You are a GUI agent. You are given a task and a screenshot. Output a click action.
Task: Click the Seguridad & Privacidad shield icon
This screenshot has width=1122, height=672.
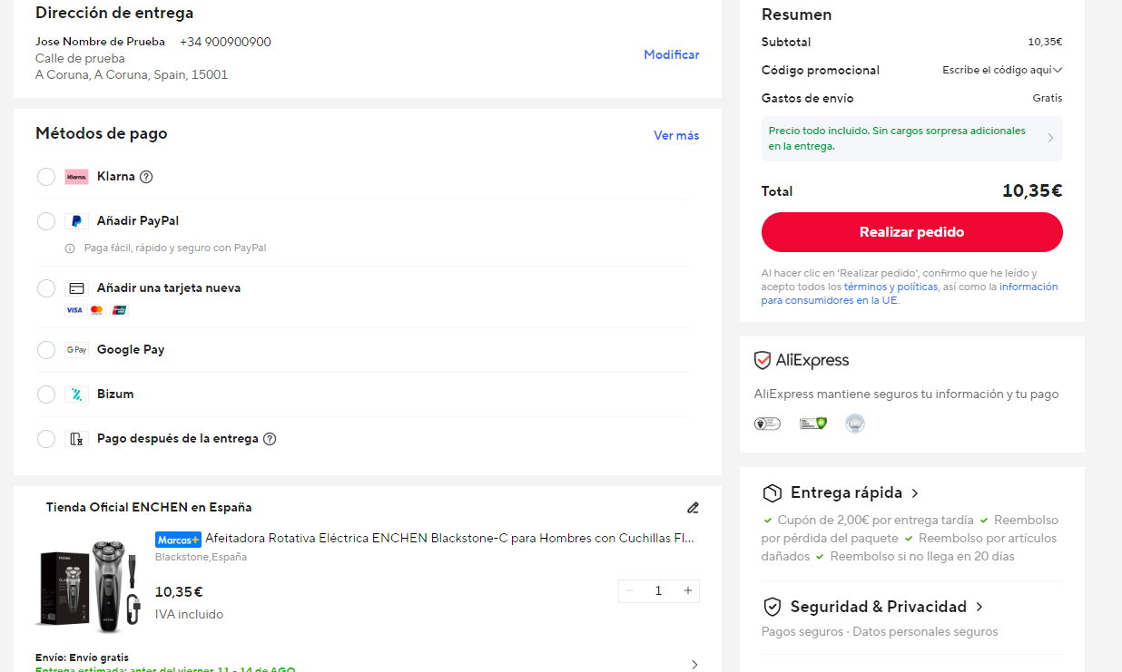(x=772, y=607)
